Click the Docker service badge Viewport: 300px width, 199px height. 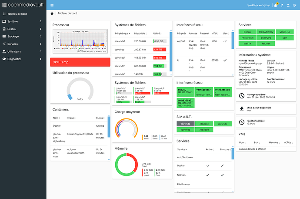[x=247, y=32]
